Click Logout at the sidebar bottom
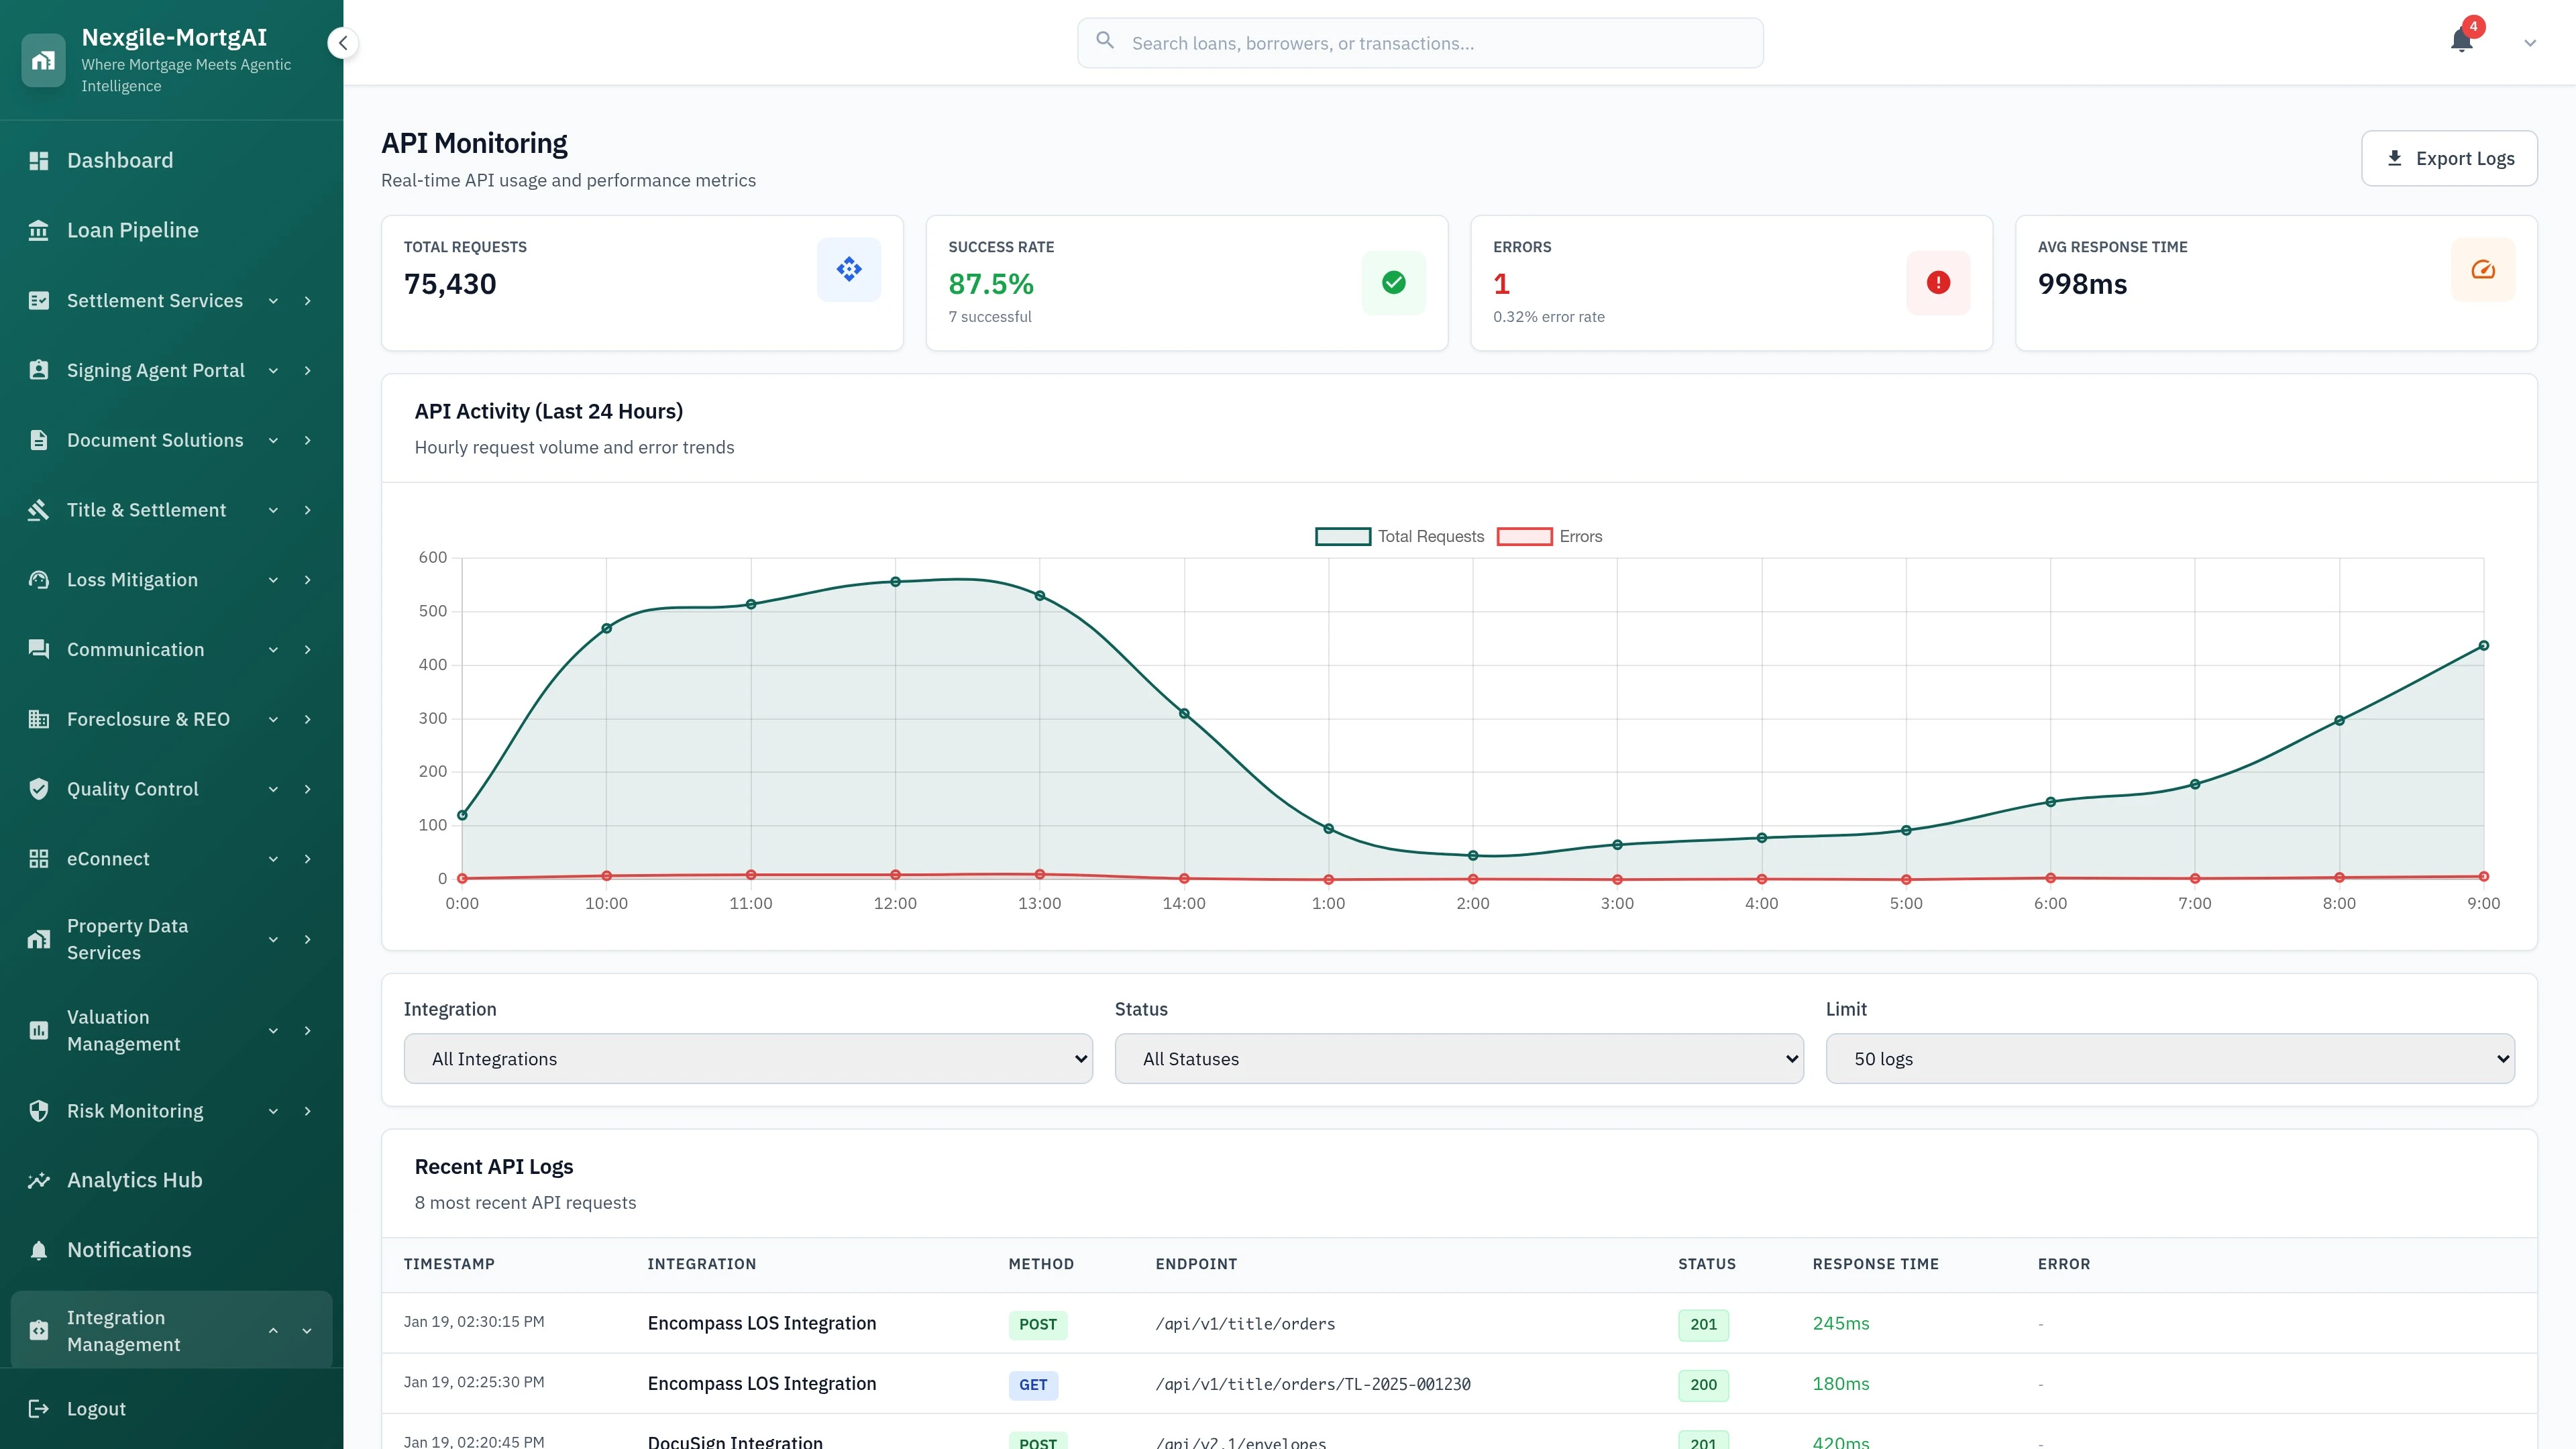2576x1449 pixels. [x=96, y=1408]
